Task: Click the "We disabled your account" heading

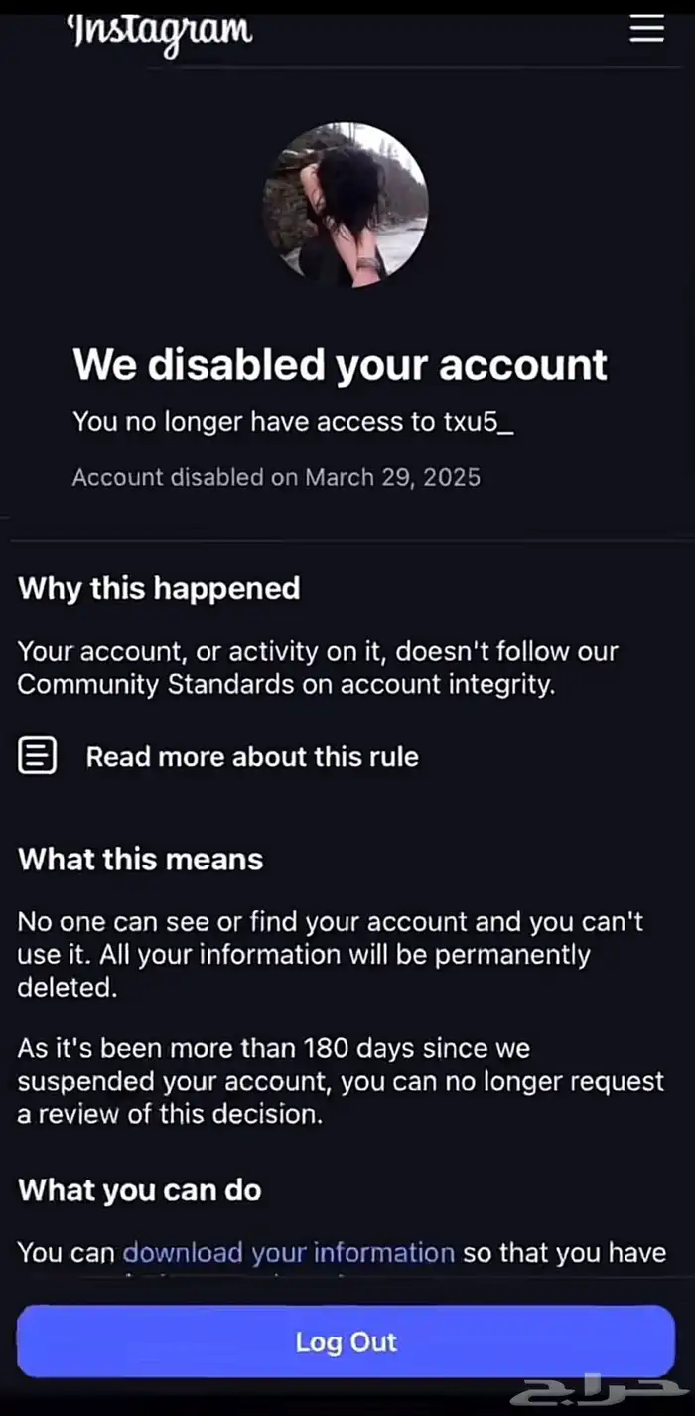Action: pos(340,365)
